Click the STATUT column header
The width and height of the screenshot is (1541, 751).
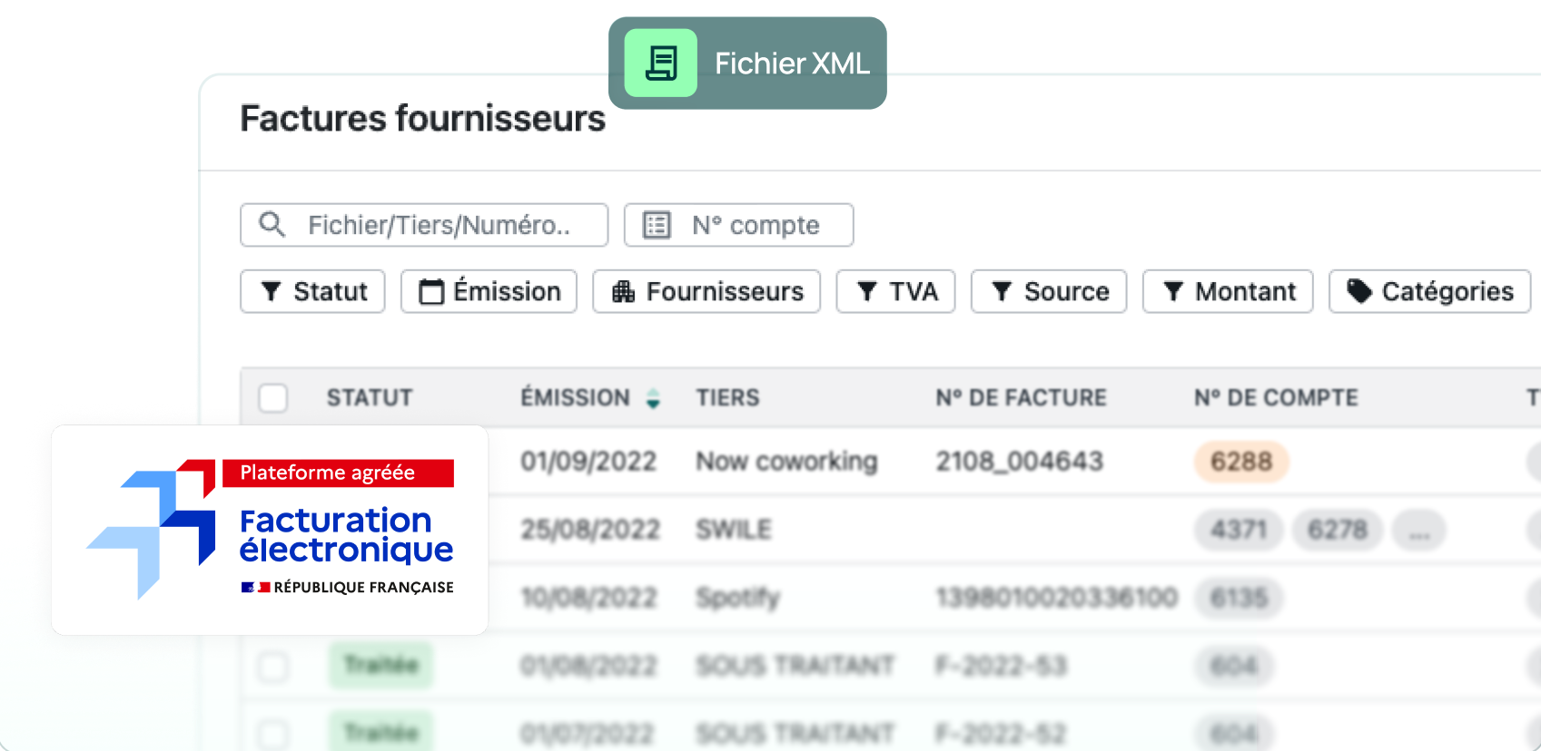point(370,398)
